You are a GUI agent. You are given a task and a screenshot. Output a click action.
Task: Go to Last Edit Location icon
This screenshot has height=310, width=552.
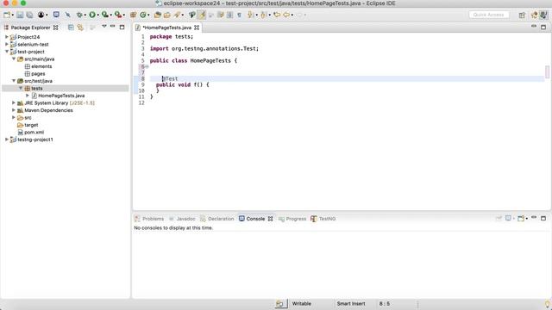pyautogui.click(x=277, y=15)
